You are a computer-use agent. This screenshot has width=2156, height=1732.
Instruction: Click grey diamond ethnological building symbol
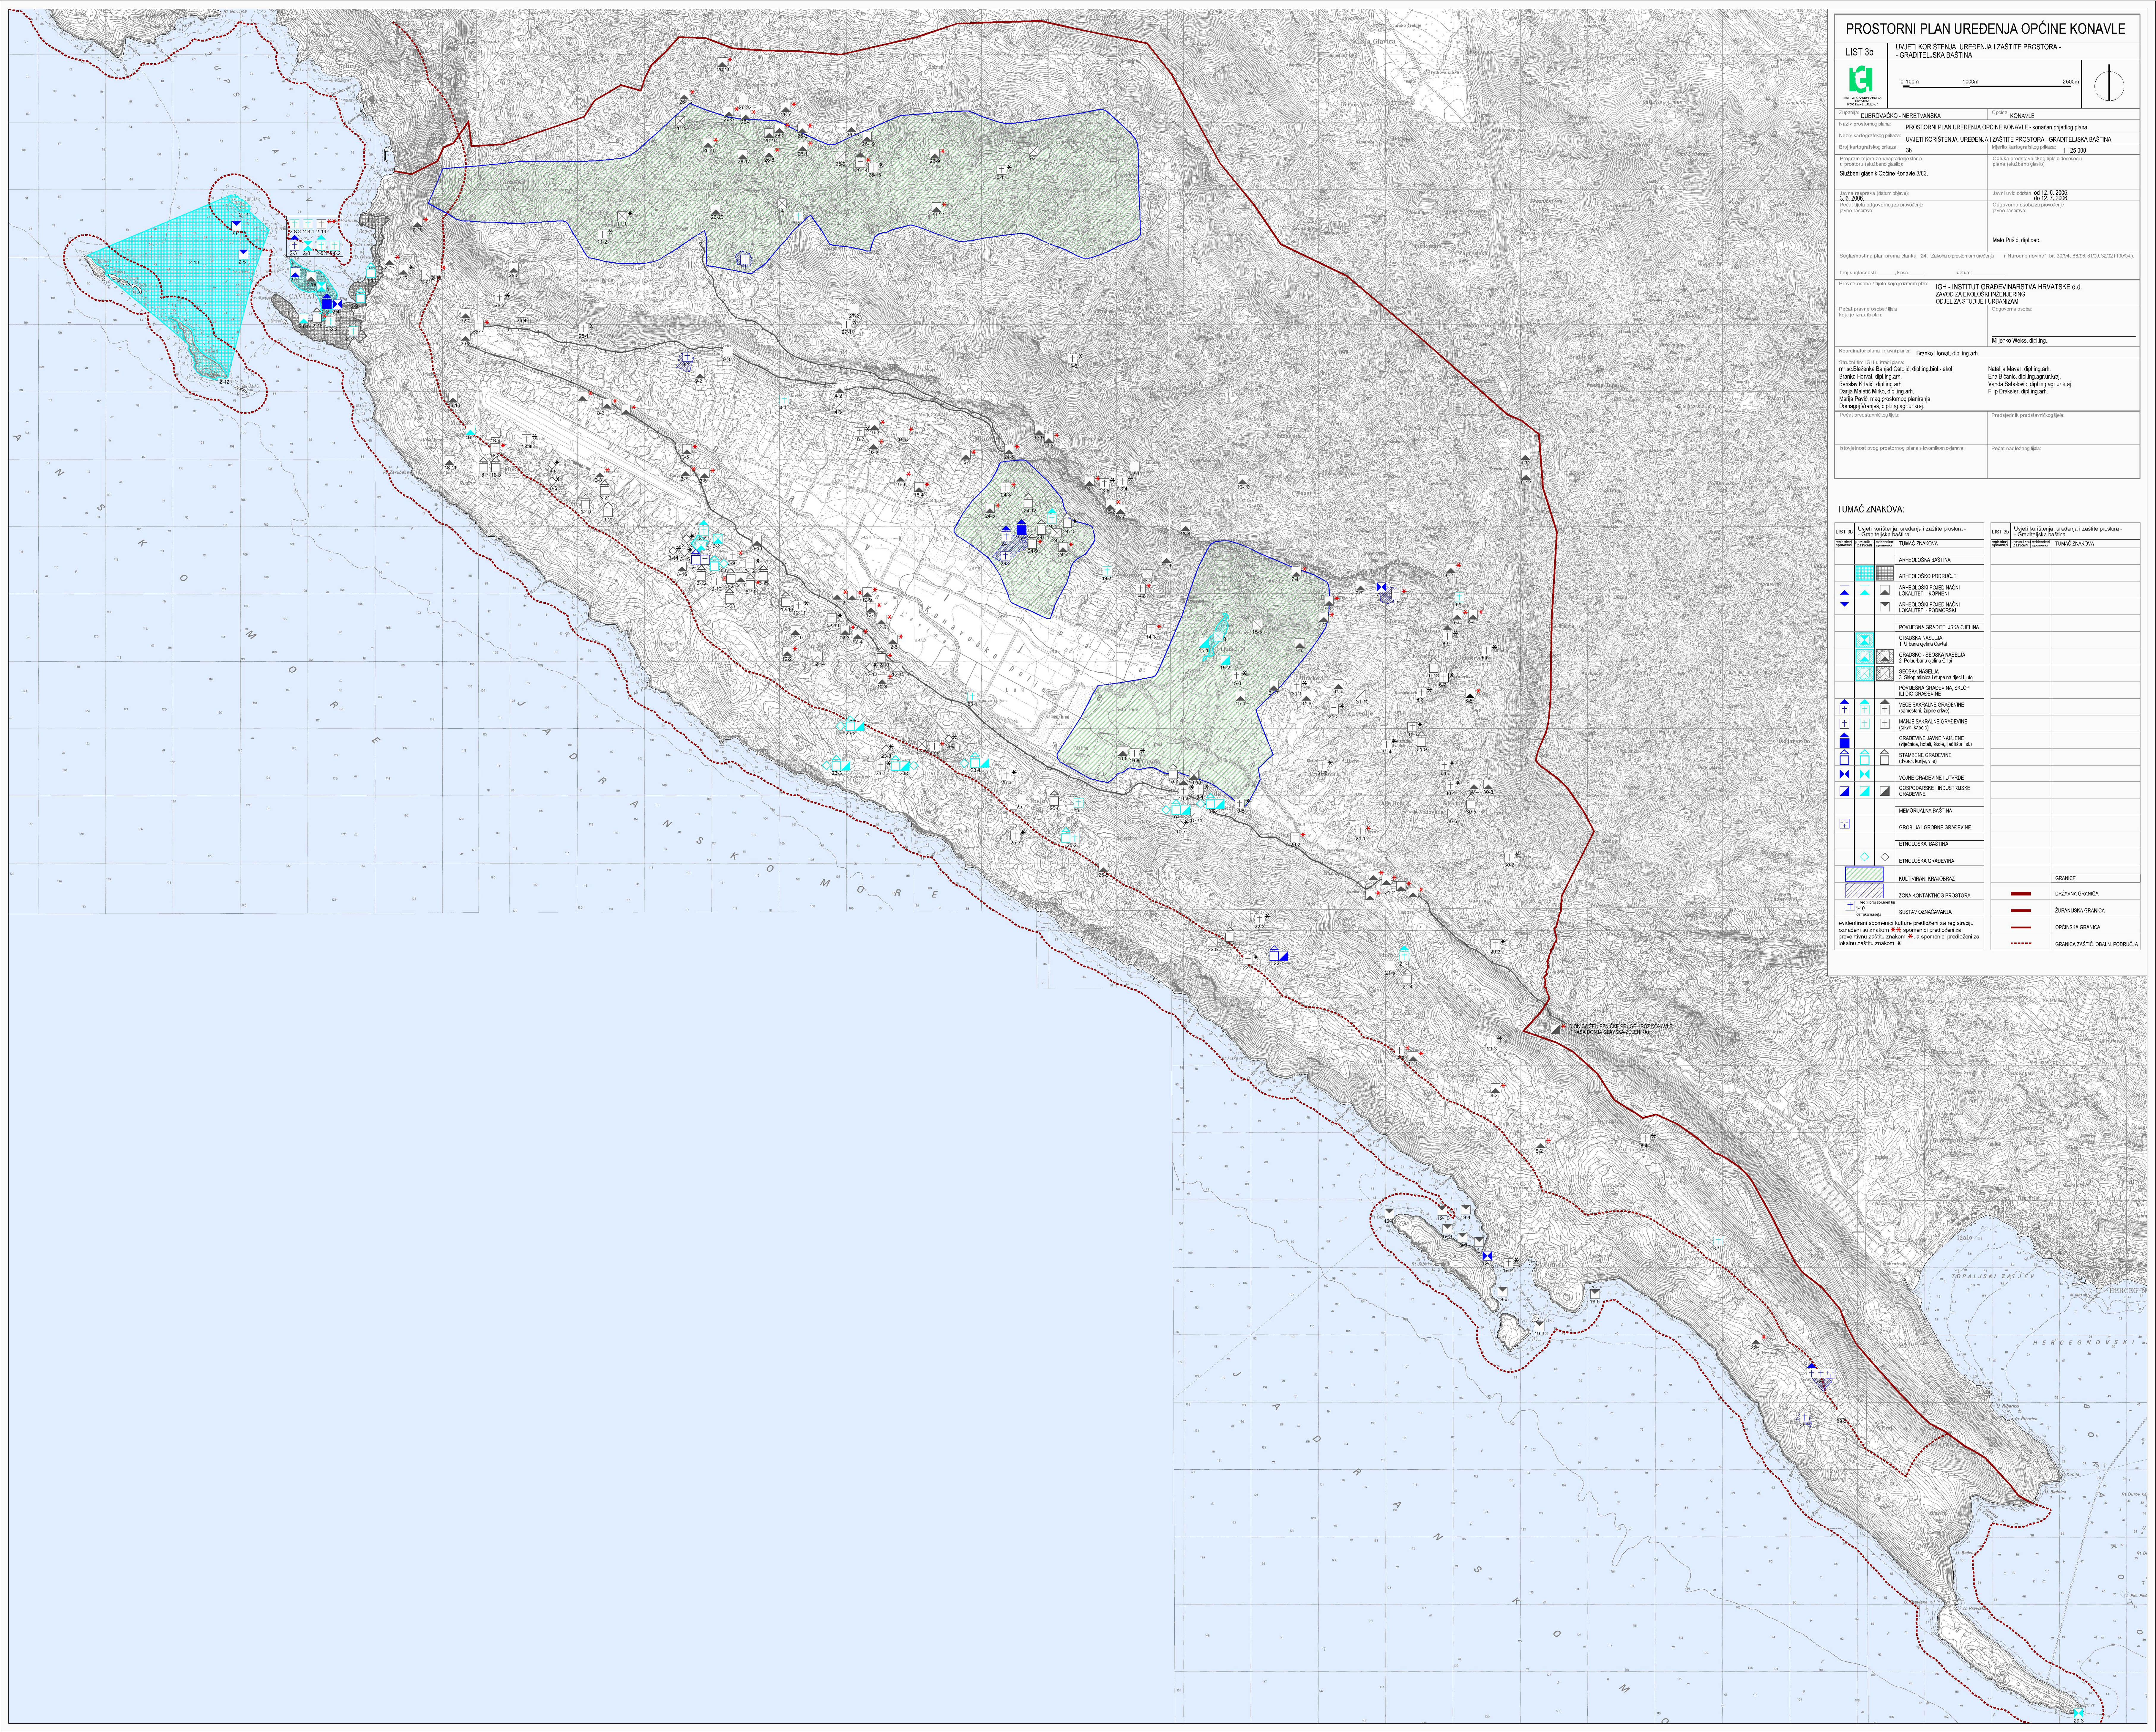tap(1885, 857)
